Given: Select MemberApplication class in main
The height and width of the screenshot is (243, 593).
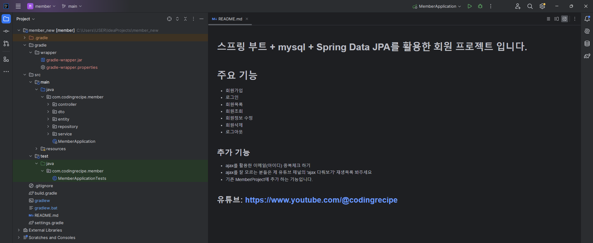Looking at the screenshot, I should click(77, 141).
